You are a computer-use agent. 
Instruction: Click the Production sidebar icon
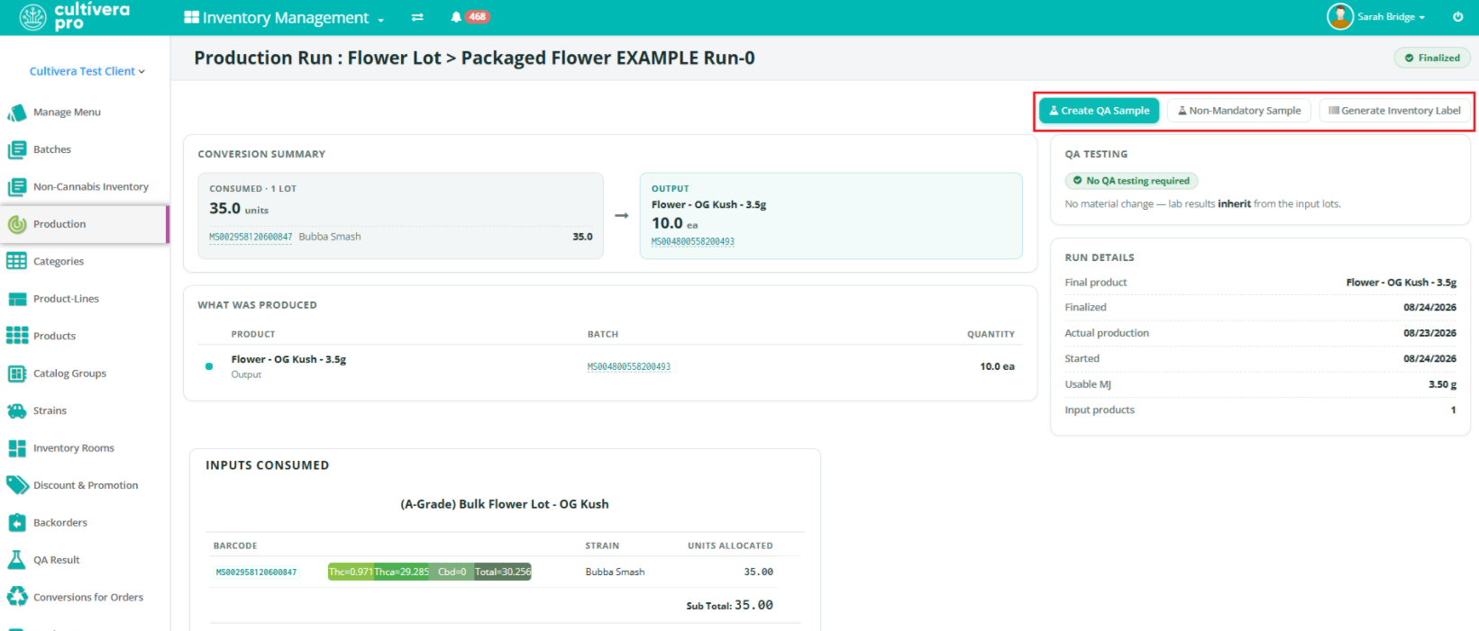(16, 224)
